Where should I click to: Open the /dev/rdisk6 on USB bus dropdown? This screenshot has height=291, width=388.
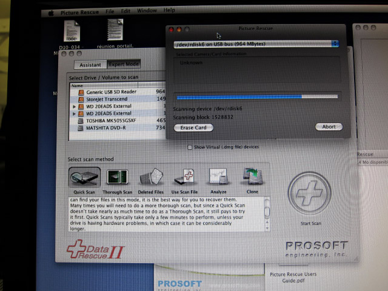256,44
